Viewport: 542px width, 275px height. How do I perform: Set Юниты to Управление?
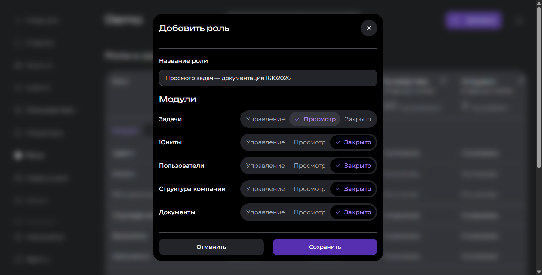[265, 142]
